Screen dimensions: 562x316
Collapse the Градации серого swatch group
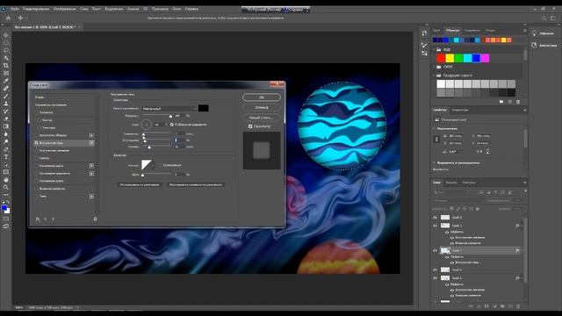click(435, 75)
